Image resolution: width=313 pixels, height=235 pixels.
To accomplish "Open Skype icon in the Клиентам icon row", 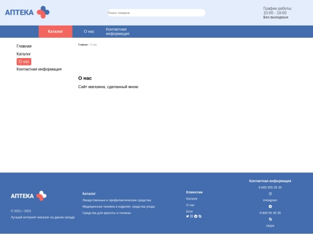I will point(200,216).
